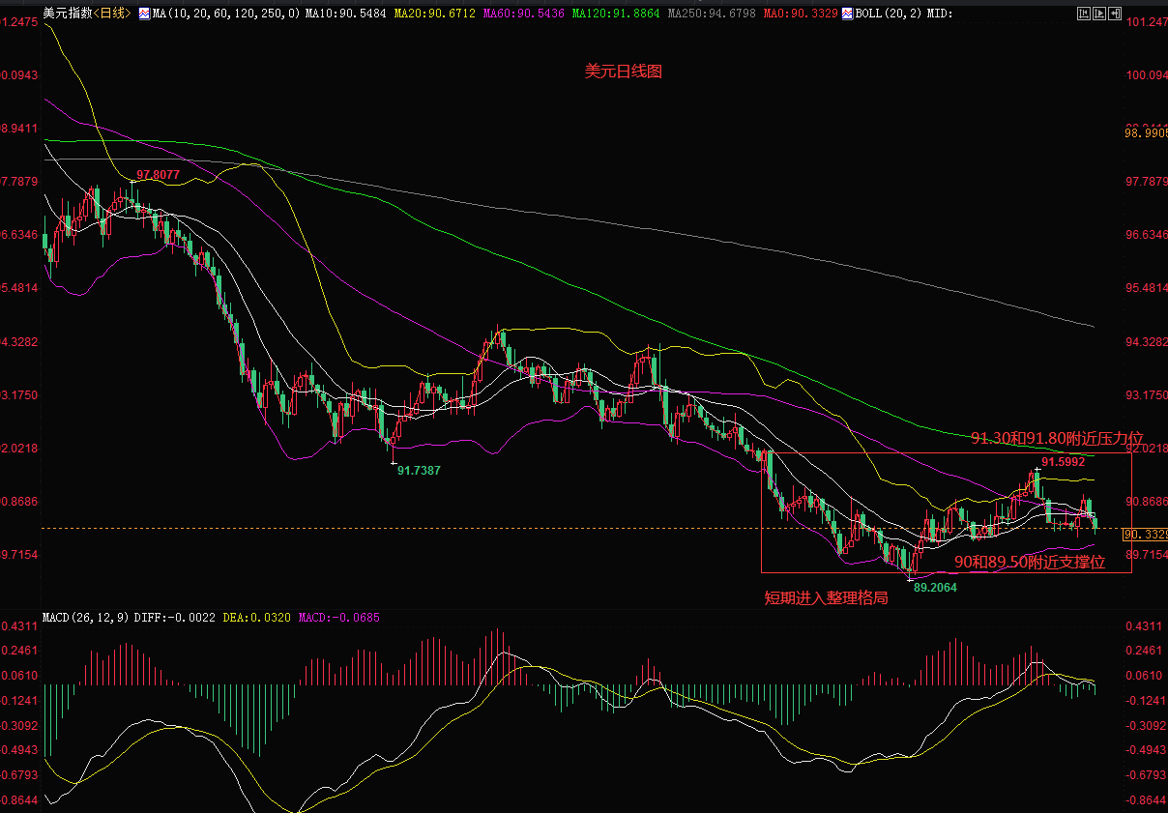
Task: Select the 91.5992 high price marker
Action: pyautogui.click(x=1063, y=462)
